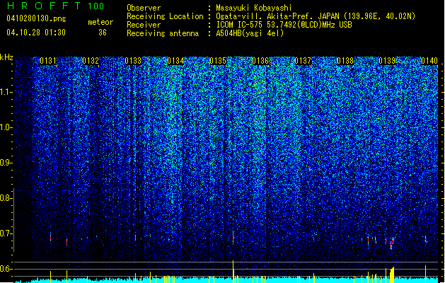Click the timestamp 04.10.28 01:30

pyautogui.click(x=36, y=33)
